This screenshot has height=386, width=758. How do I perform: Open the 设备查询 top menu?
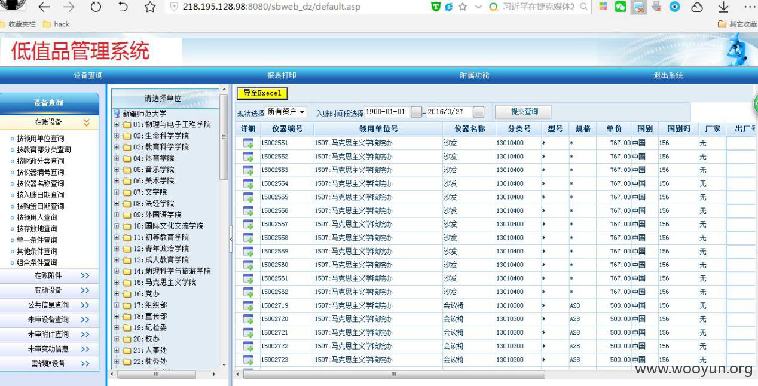(x=88, y=75)
